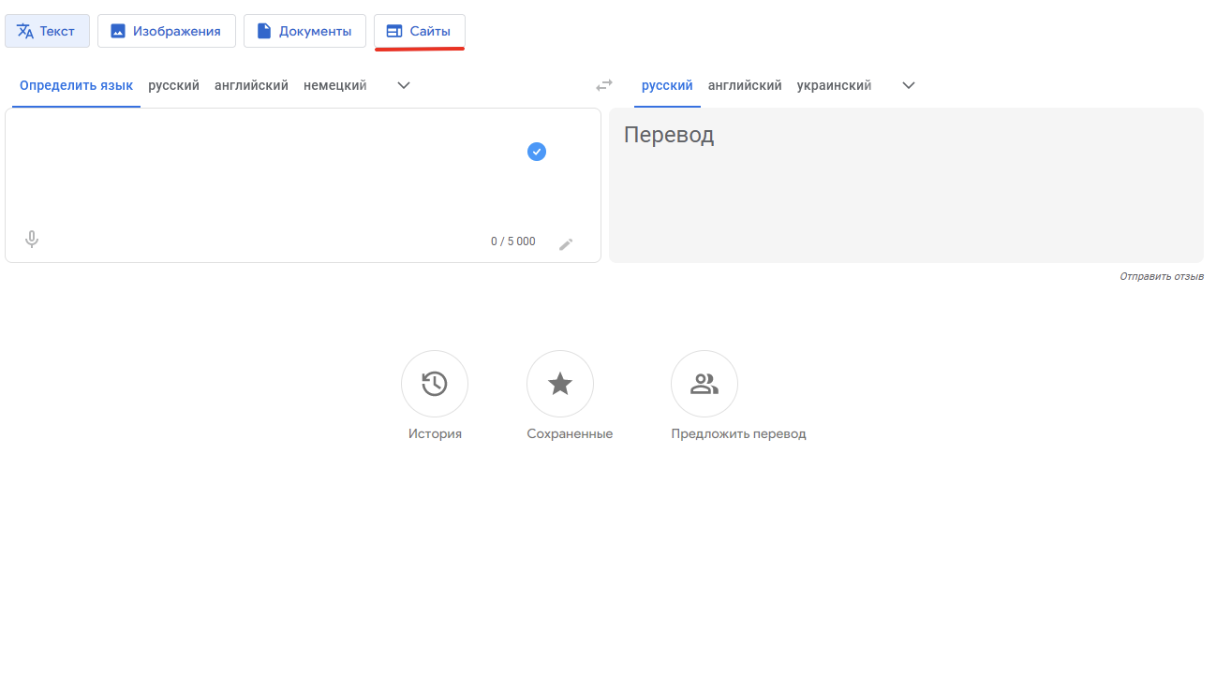1216x673 pixels.
Task: Set the target language to украинский
Action: 834,85
